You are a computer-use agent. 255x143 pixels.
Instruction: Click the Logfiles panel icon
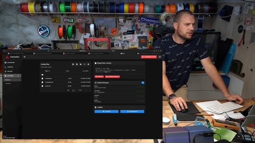[96, 107]
